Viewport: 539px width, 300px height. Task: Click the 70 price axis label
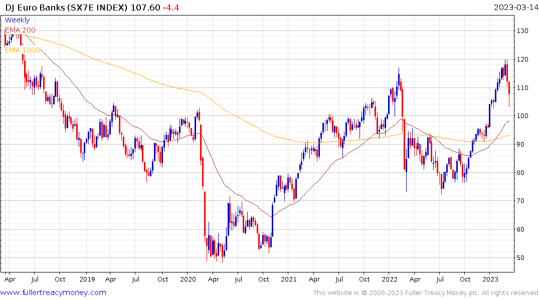pos(520,201)
